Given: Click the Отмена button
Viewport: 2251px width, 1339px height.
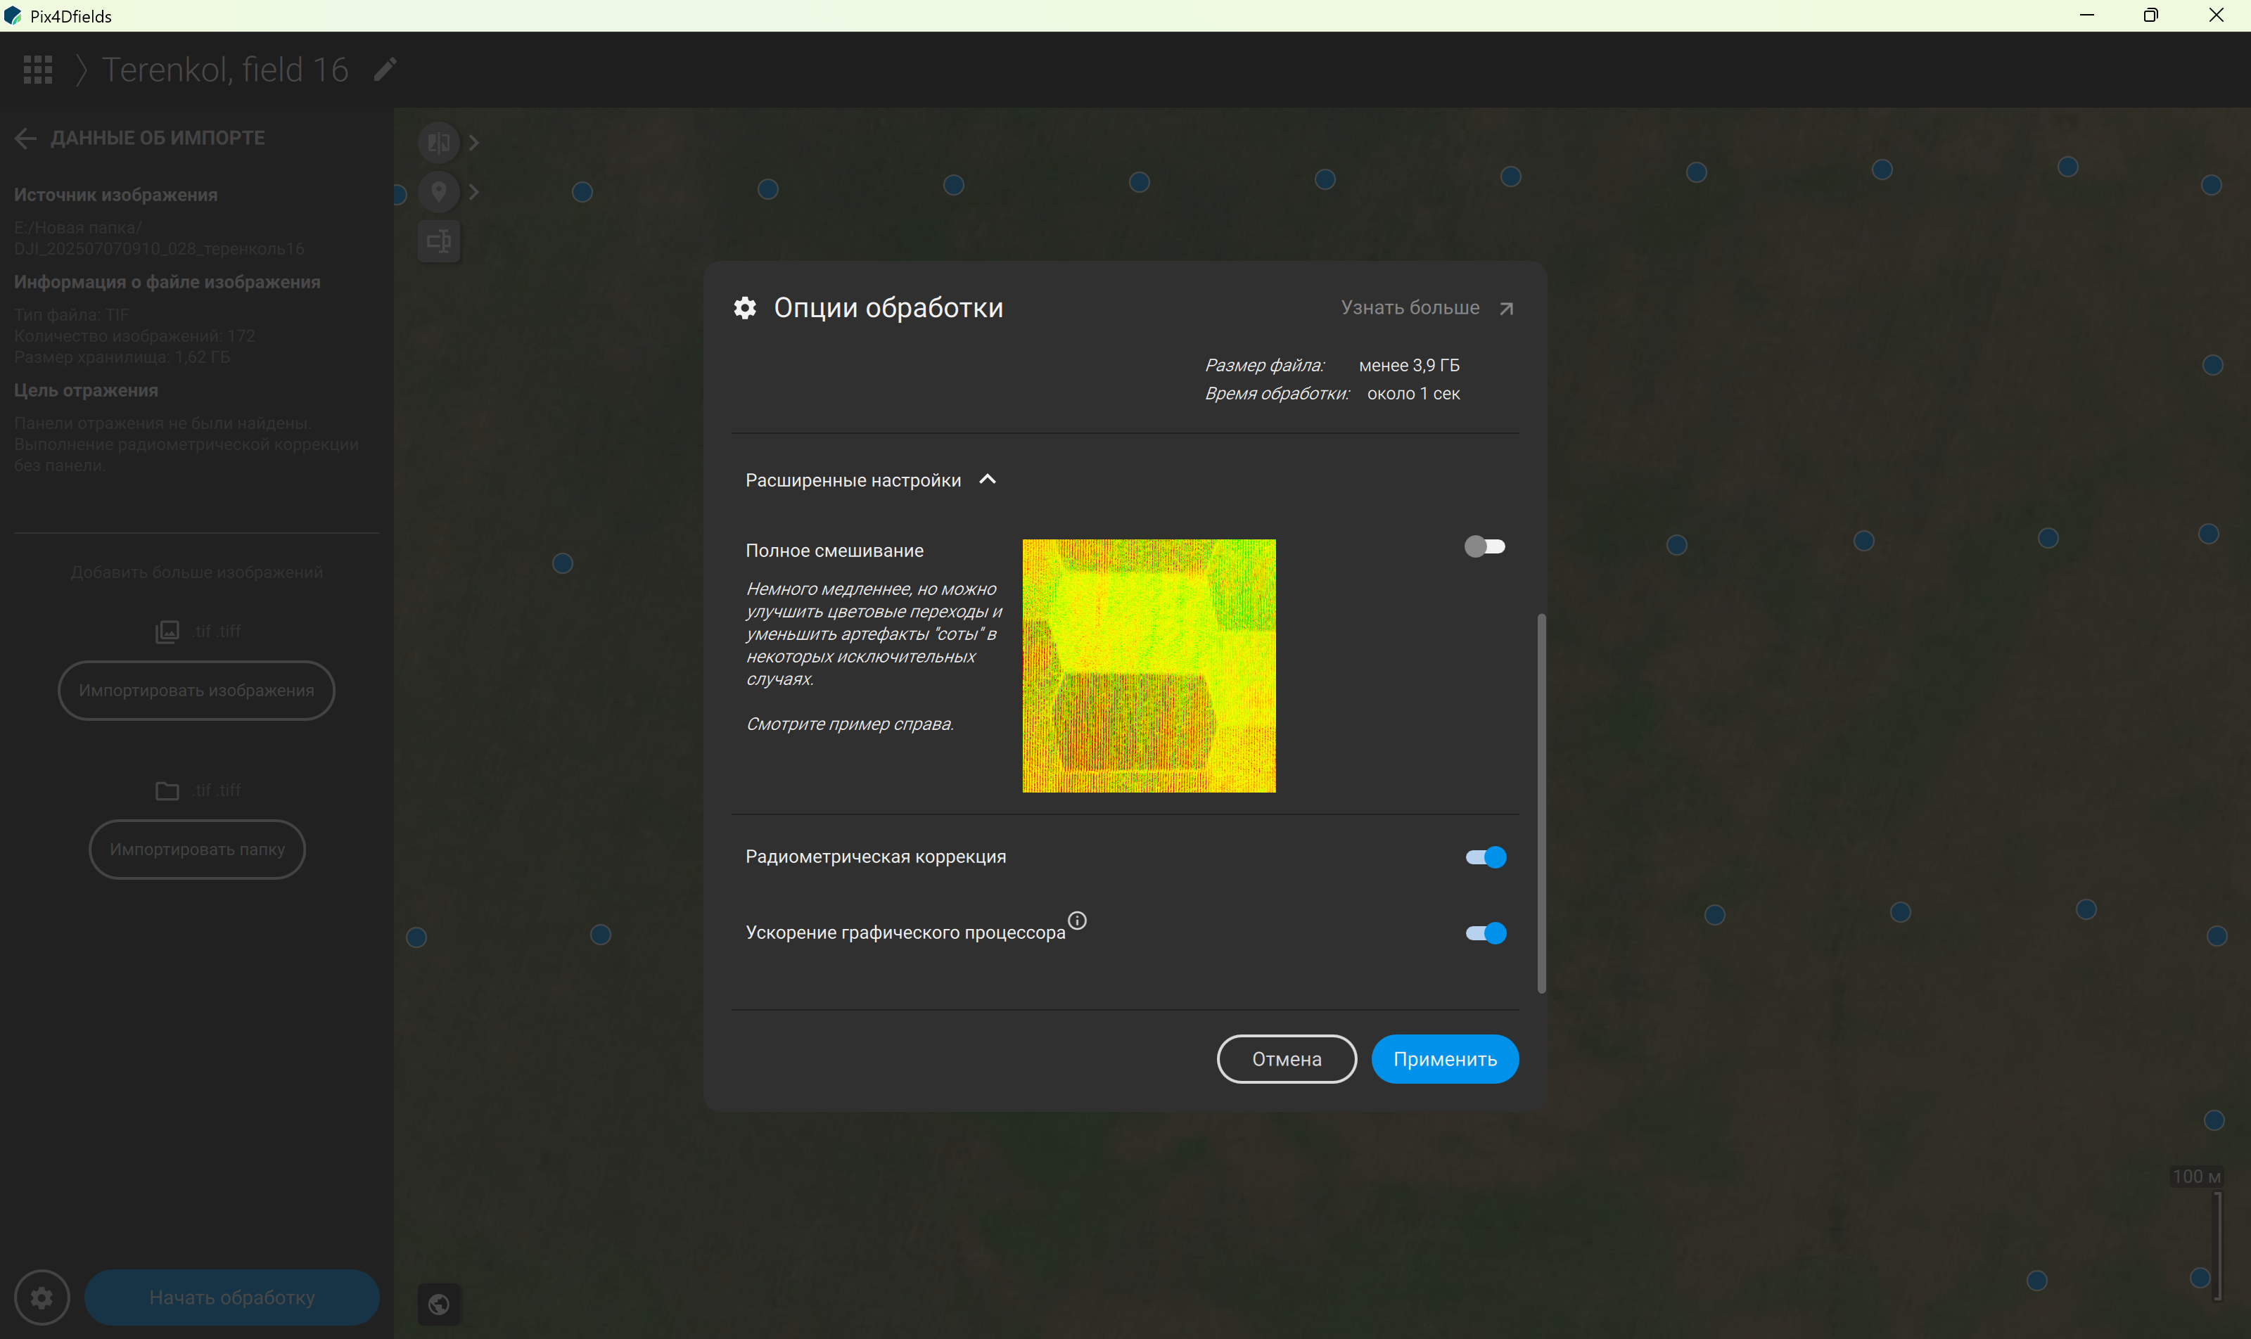Looking at the screenshot, I should [1286, 1059].
